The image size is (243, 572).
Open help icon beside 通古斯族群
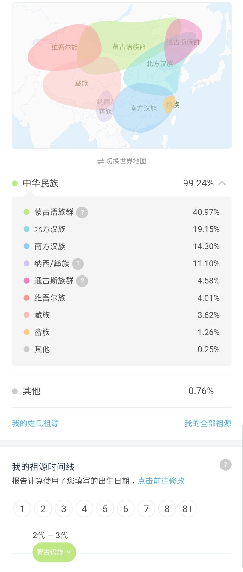point(82,281)
